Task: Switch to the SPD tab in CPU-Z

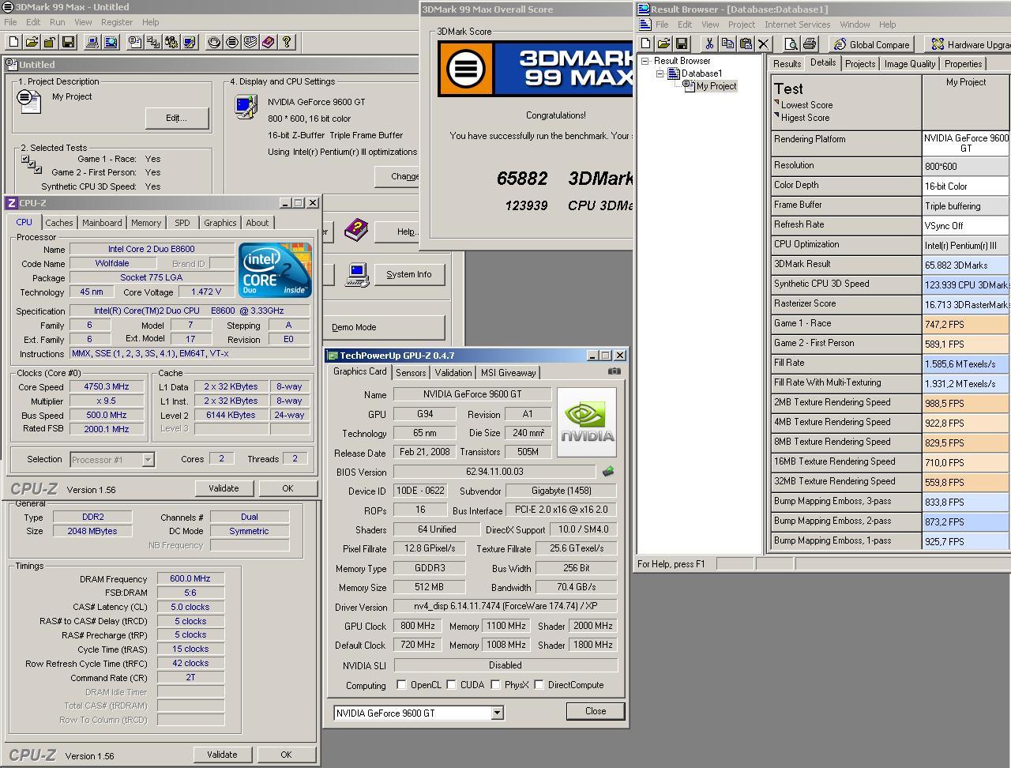Action: [x=182, y=223]
